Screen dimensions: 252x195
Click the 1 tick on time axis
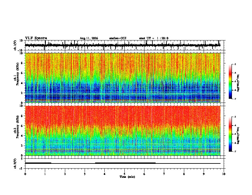pyautogui.click(x=45, y=174)
